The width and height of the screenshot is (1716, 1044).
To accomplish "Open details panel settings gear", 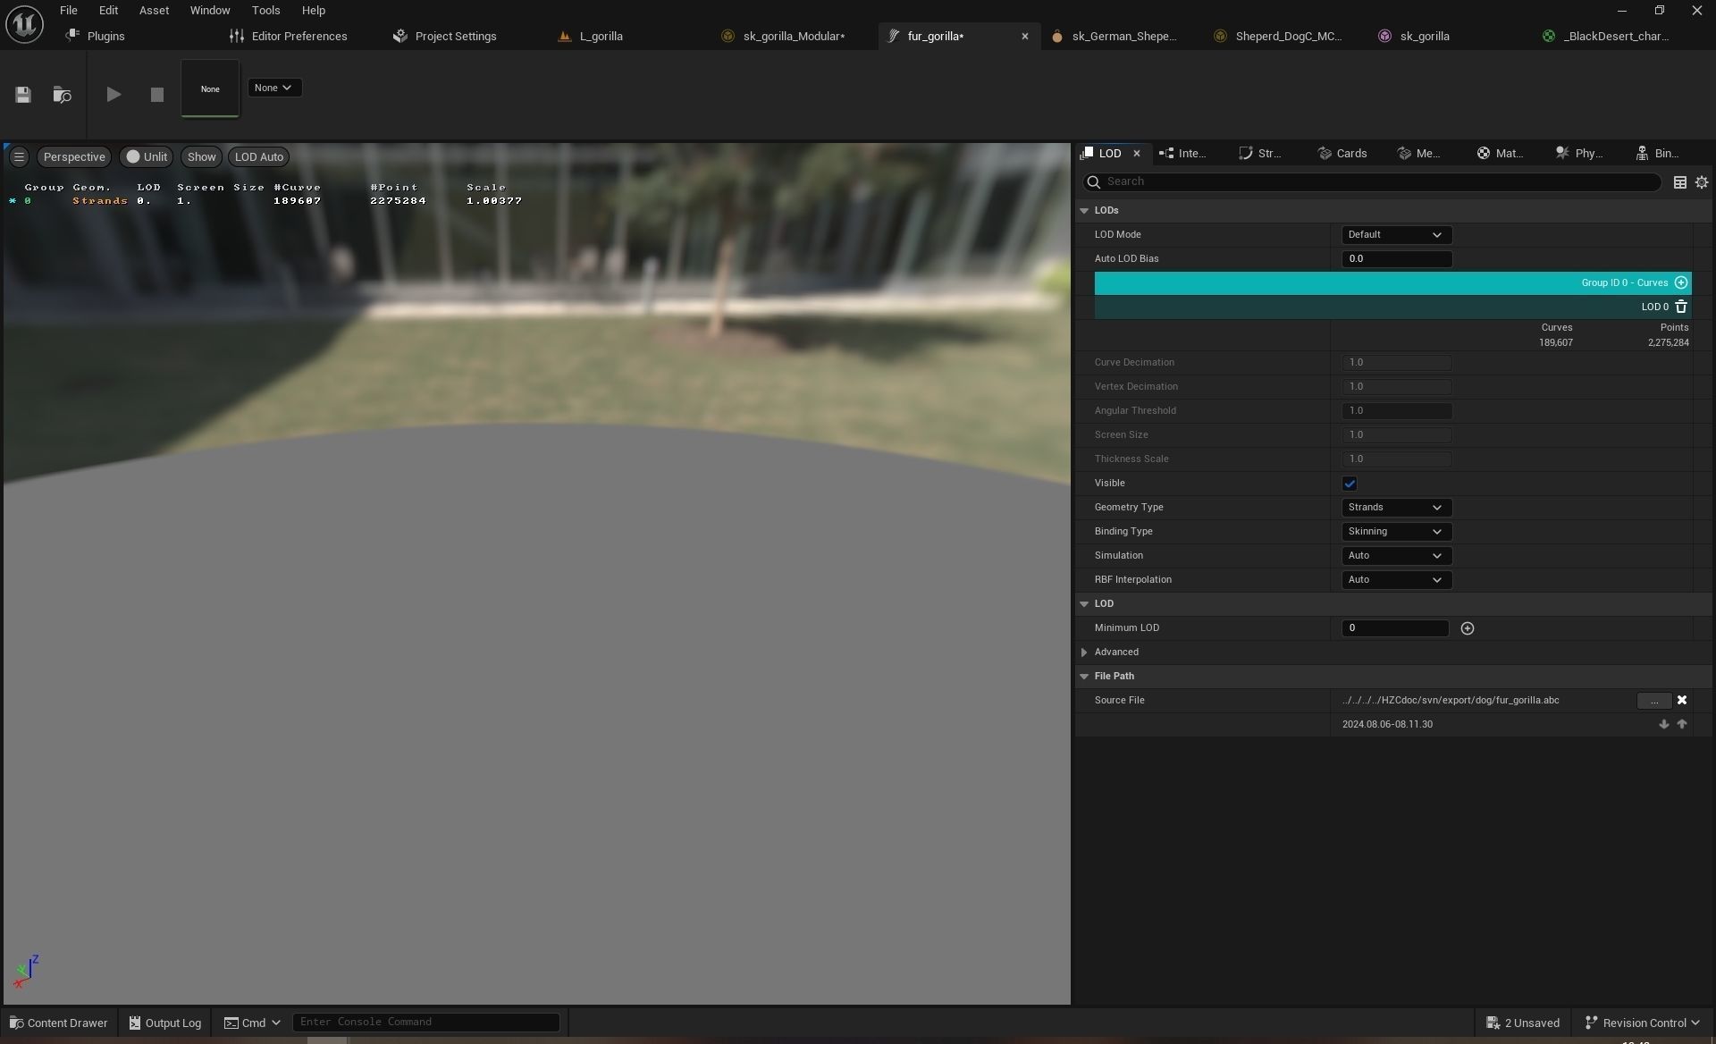I will click(1702, 181).
